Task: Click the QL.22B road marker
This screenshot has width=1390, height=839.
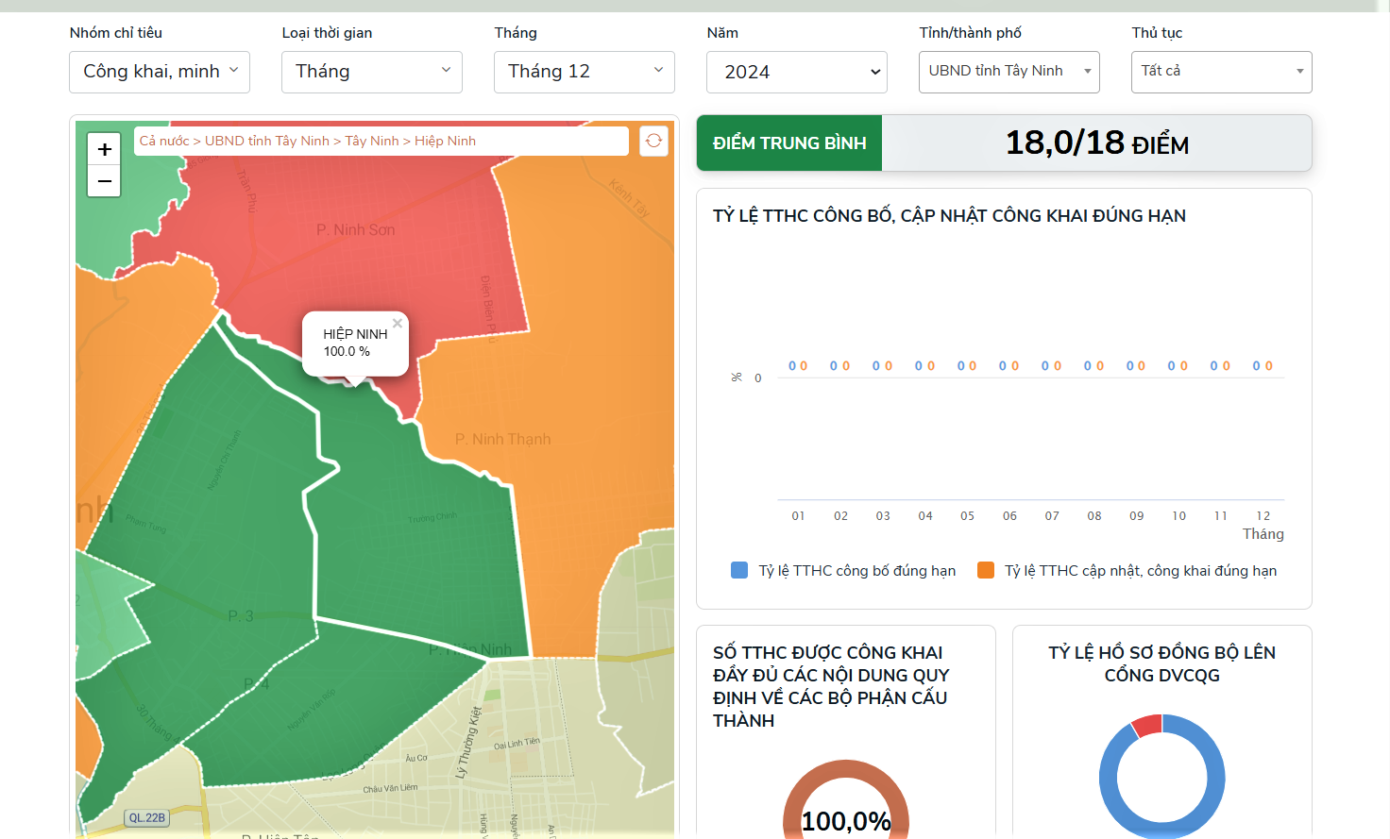Action: click(x=147, y=817)
